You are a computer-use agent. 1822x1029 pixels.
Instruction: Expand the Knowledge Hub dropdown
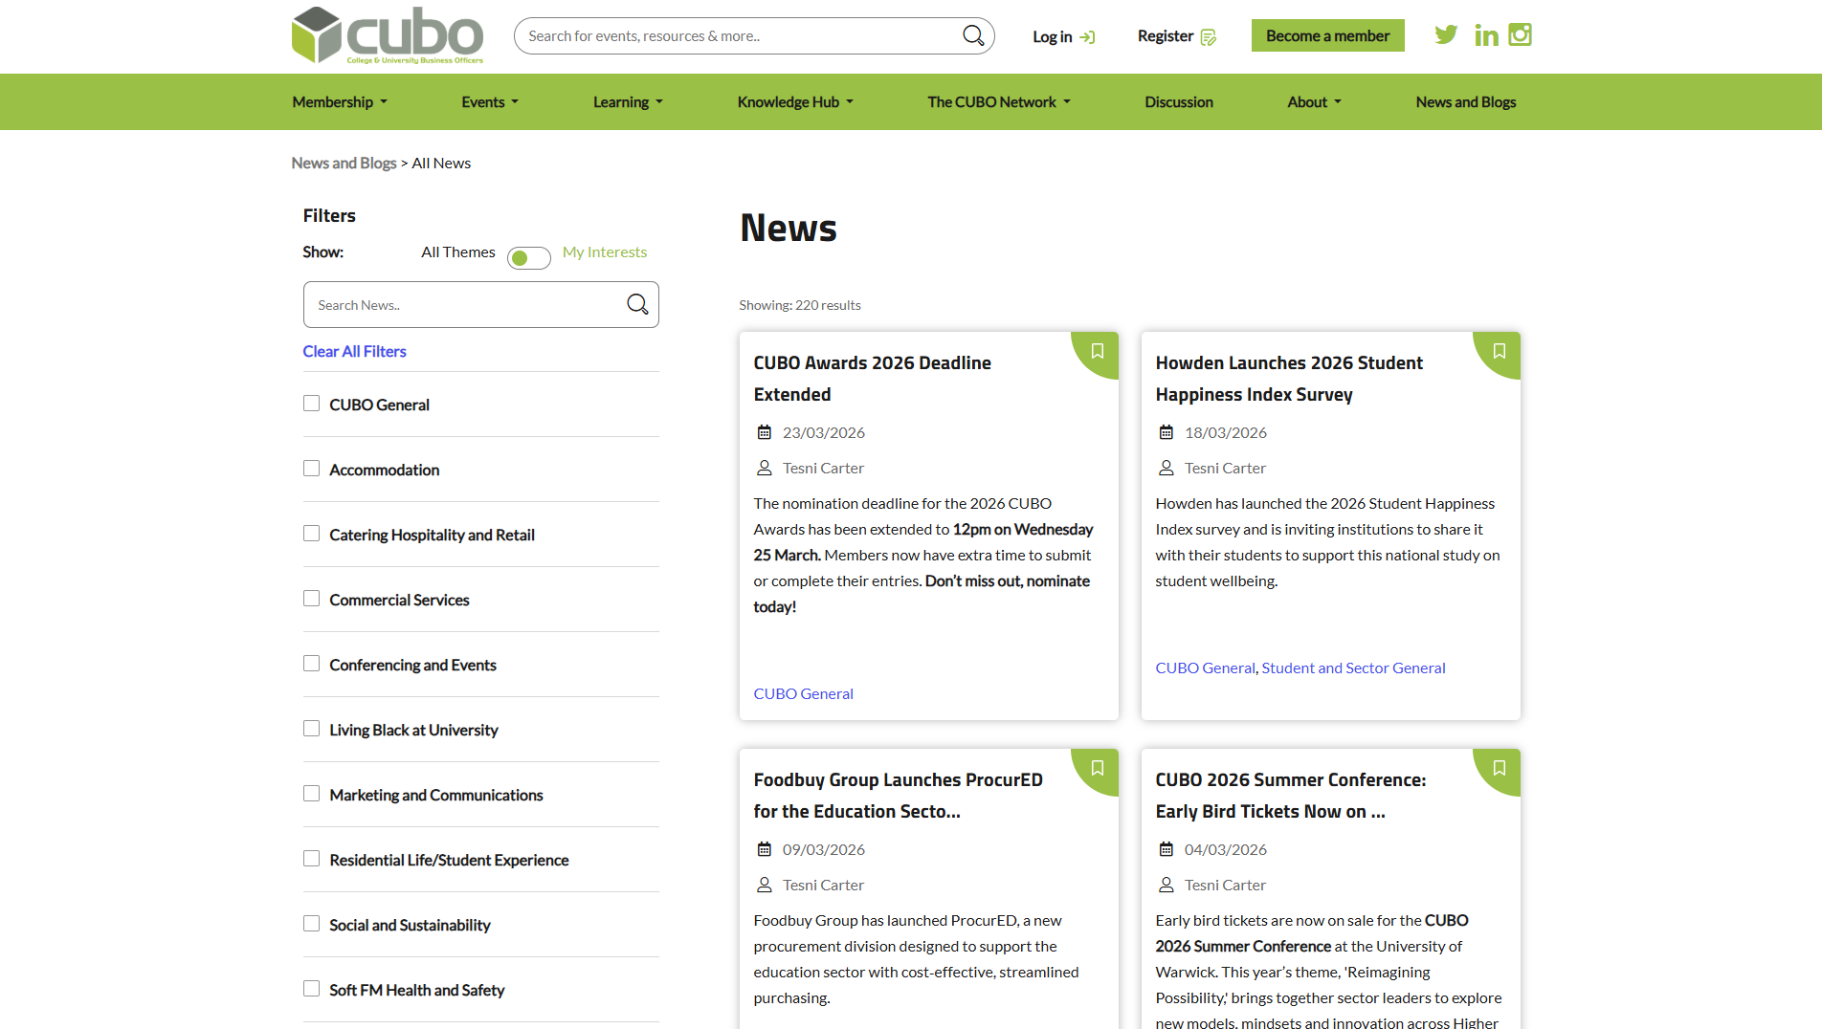794,102
